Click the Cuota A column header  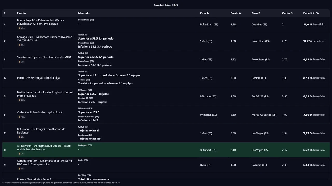tap(236, 13)
